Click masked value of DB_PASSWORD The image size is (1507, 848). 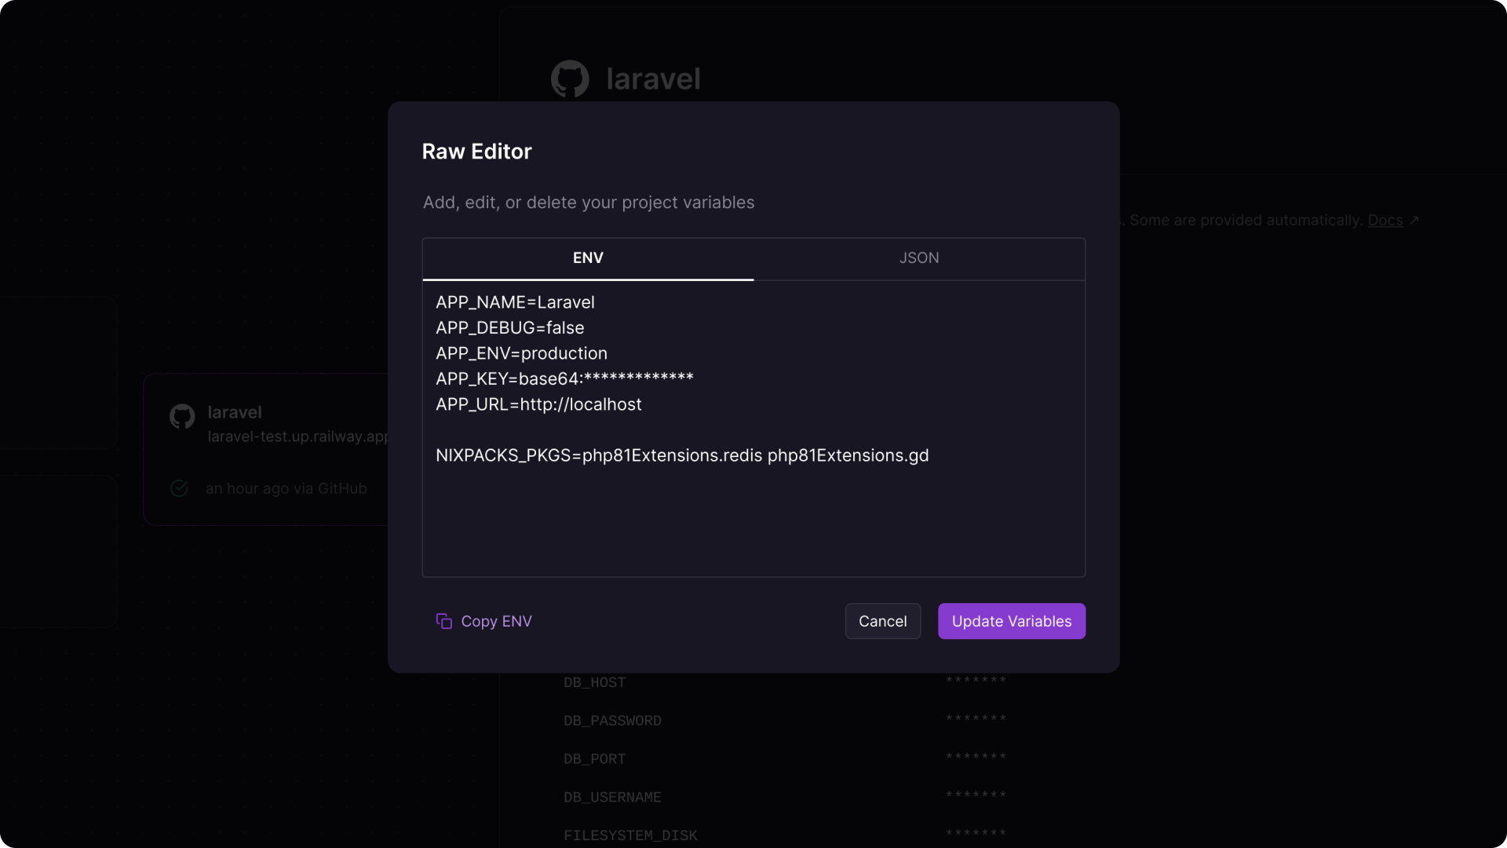(976, 719)
